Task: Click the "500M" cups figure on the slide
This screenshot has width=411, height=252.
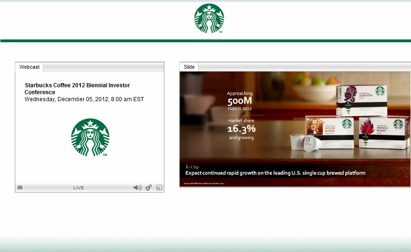Action: pos(240,101)
